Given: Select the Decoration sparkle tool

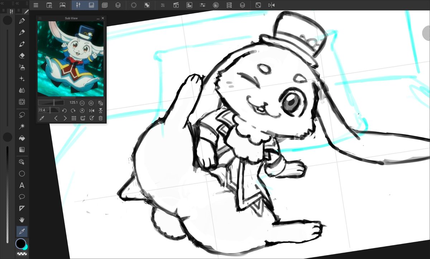Looking at the screenshot, I should click(22, 79).
